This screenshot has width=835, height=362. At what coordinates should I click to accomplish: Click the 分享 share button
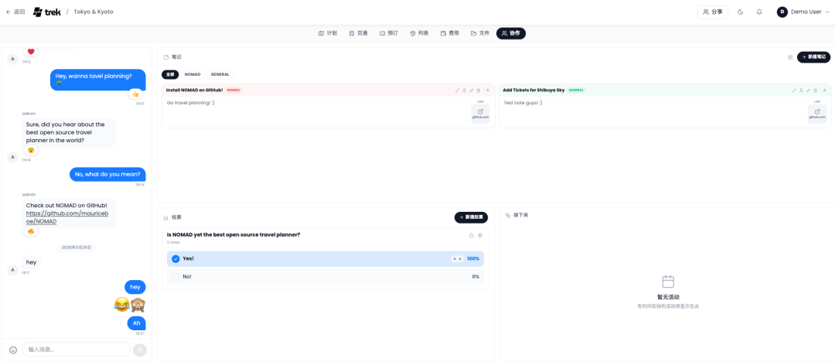click(713, 12)
